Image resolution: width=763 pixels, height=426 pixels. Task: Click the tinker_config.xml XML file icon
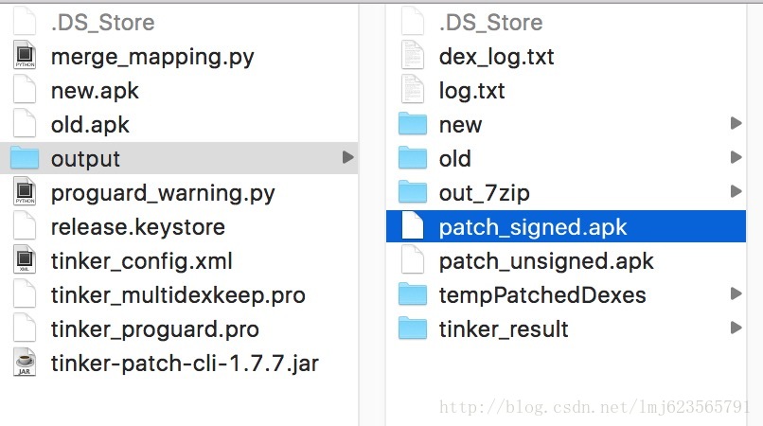point(24,261)
